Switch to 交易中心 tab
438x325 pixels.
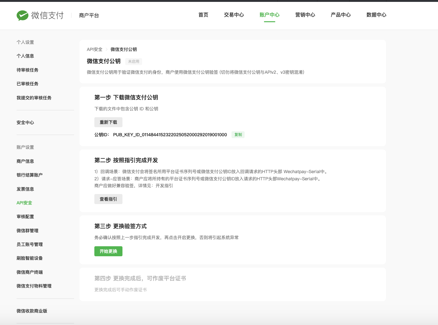click(x=234, y=15)
